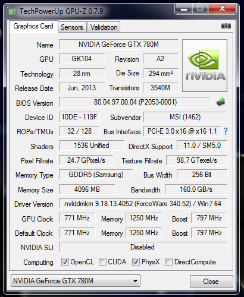Viewport: 244px width, 297px height.
Task: Click the BIOS Version field 80.04.97.00.04
Action: click(x=135, y=102)
